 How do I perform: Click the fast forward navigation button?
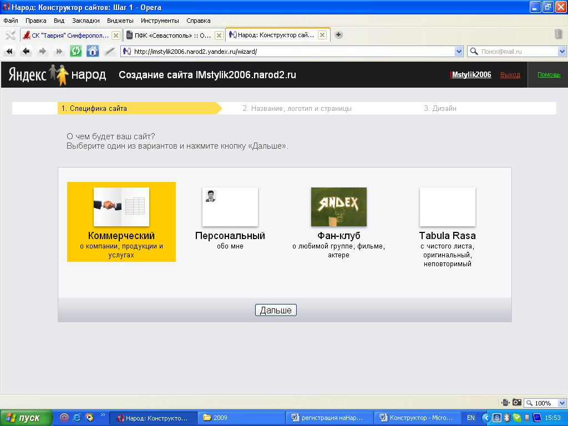point(59,52)
